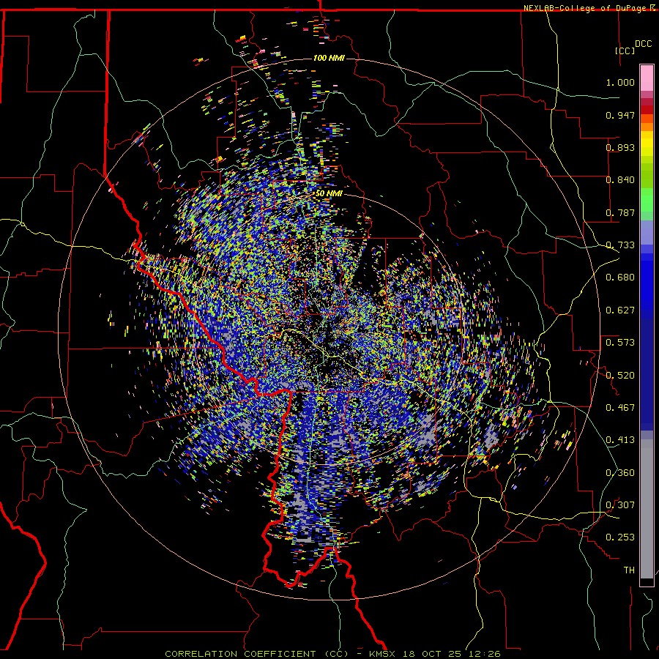Viewport: 659px width, 659px height.
Task: Click the 0.840 legend value
Action: 620,180
